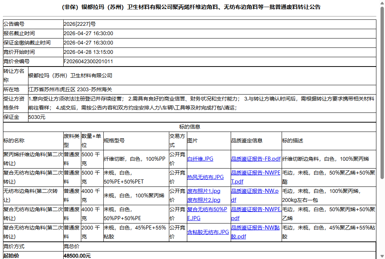Click the starting price 48500.00元
The height and width of the screenshot is (259, 385).
77,256
